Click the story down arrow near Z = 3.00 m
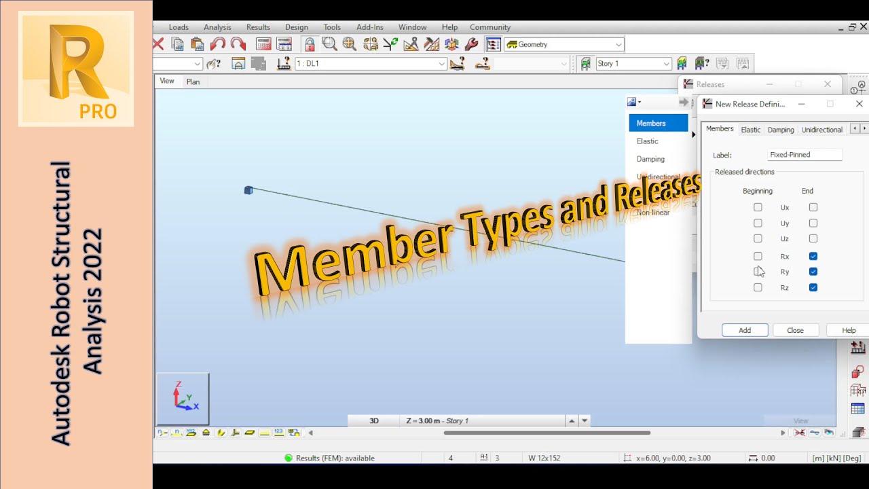 (x=585, y=420)
